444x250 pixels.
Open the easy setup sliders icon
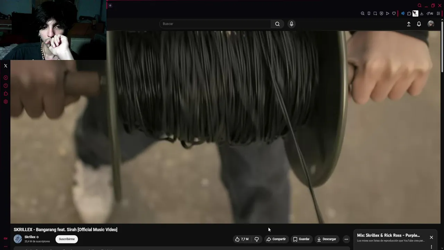438,14
